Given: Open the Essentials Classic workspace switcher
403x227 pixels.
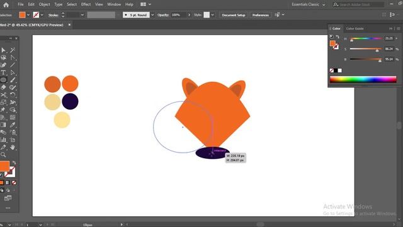Looking at the screenshot, I should click(308, 4).
